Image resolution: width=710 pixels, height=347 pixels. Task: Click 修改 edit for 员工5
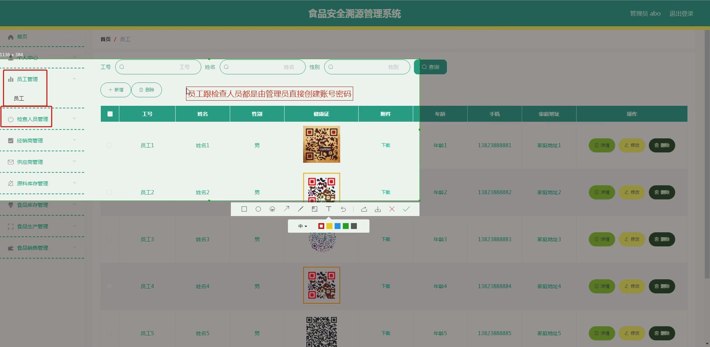(632, 333)
